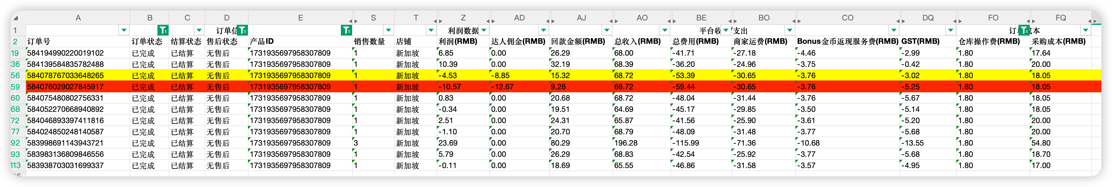The width and height of the screenshot is (1112, 187).
Task: Select column A header
Action: (78, 18)
